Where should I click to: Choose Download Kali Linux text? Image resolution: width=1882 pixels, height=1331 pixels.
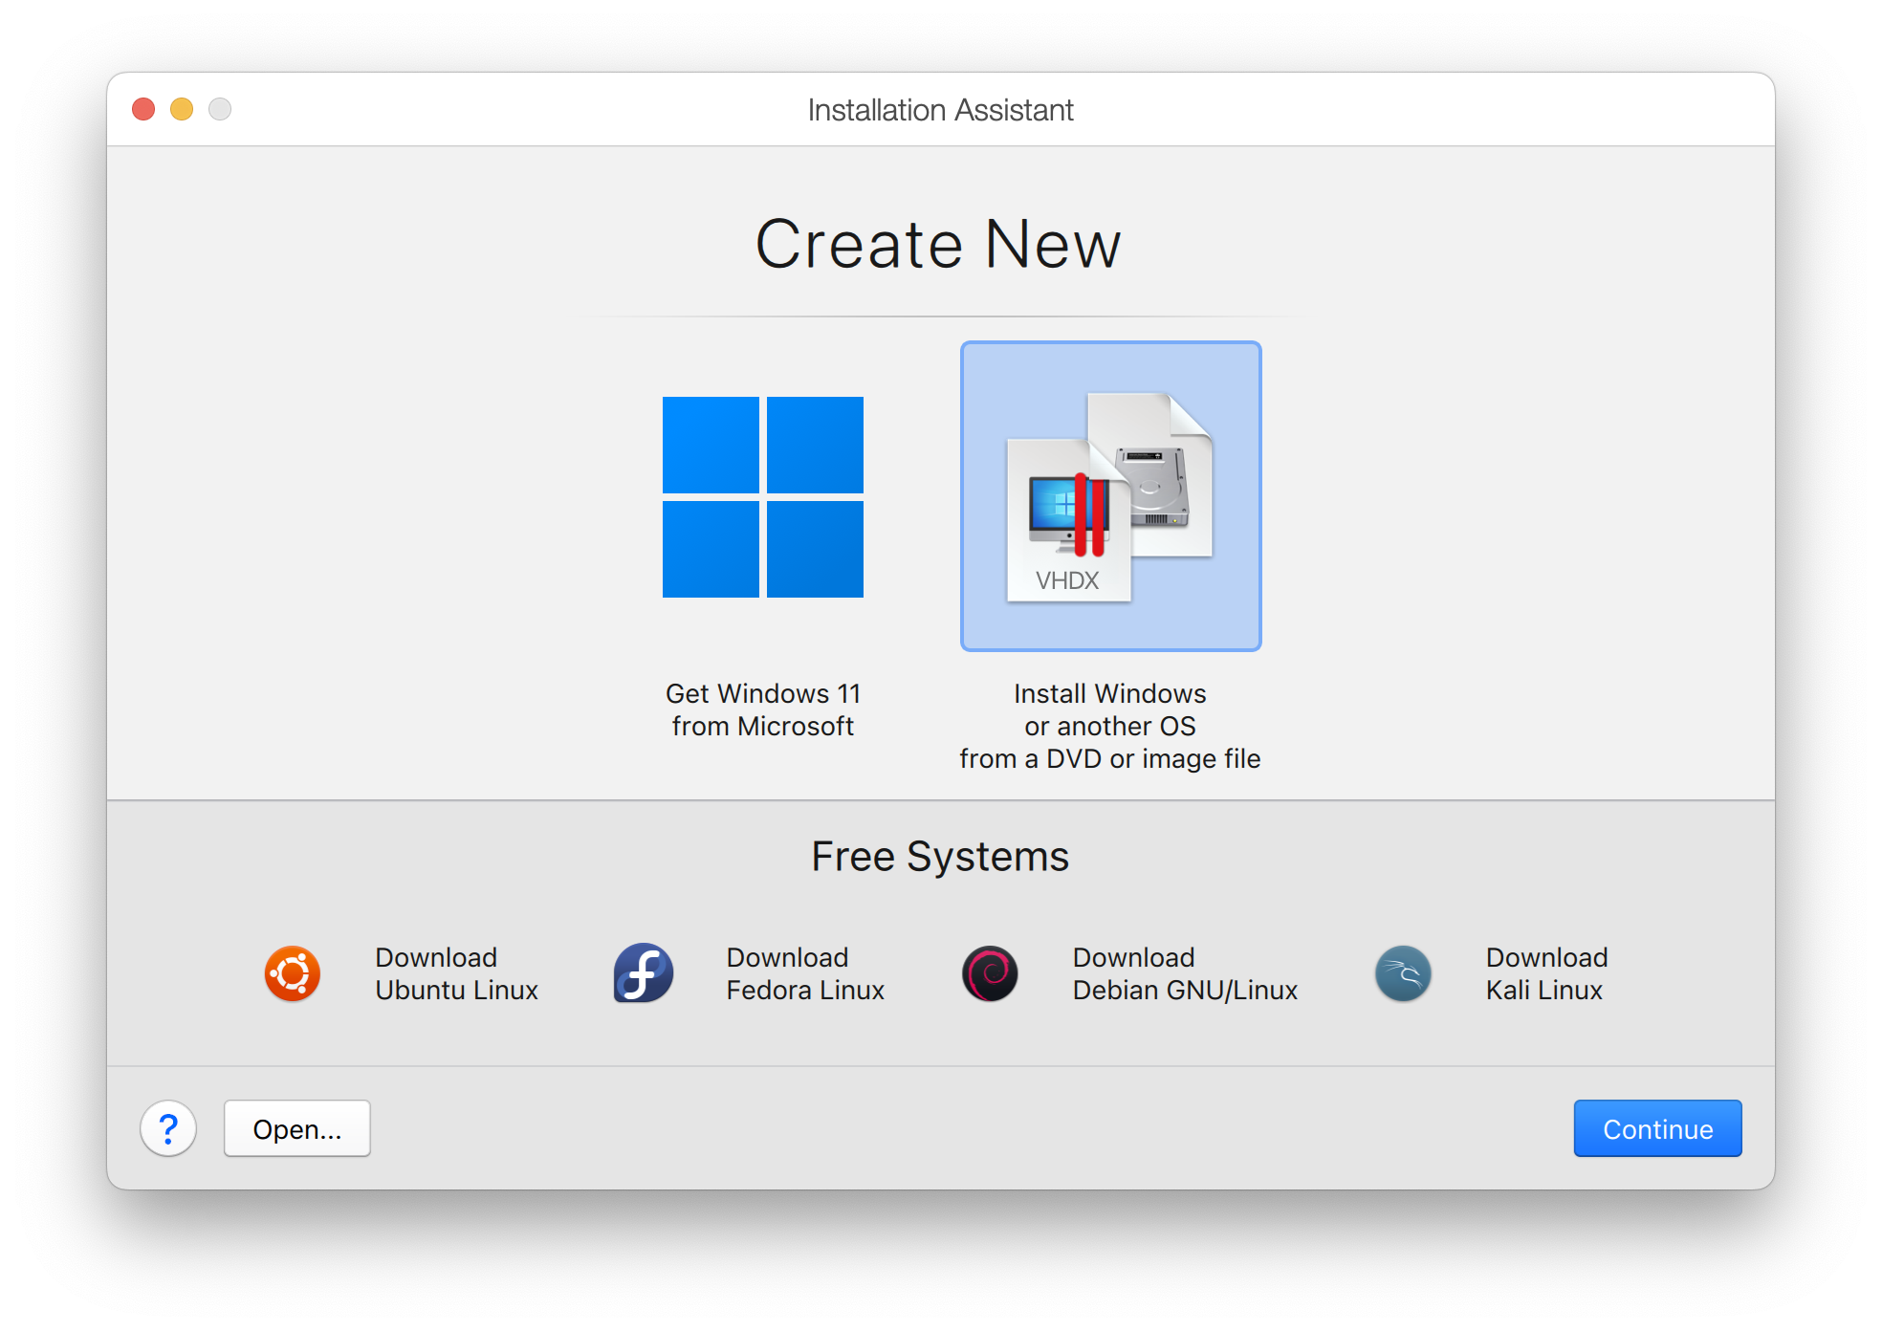[1545, 973]
